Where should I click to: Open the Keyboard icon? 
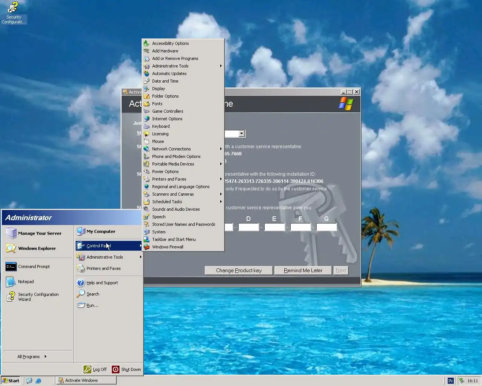point(146,126)
